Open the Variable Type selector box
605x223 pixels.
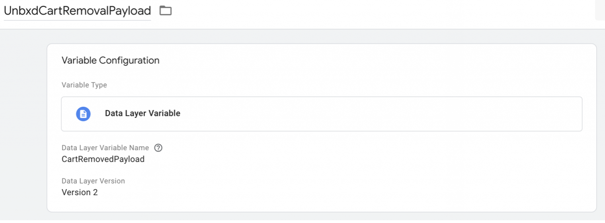pos(322,114)
